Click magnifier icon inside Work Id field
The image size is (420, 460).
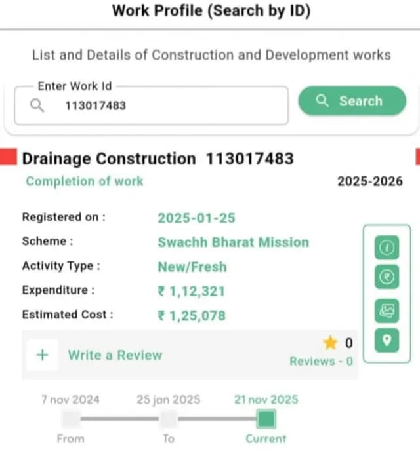click(37, 105)
